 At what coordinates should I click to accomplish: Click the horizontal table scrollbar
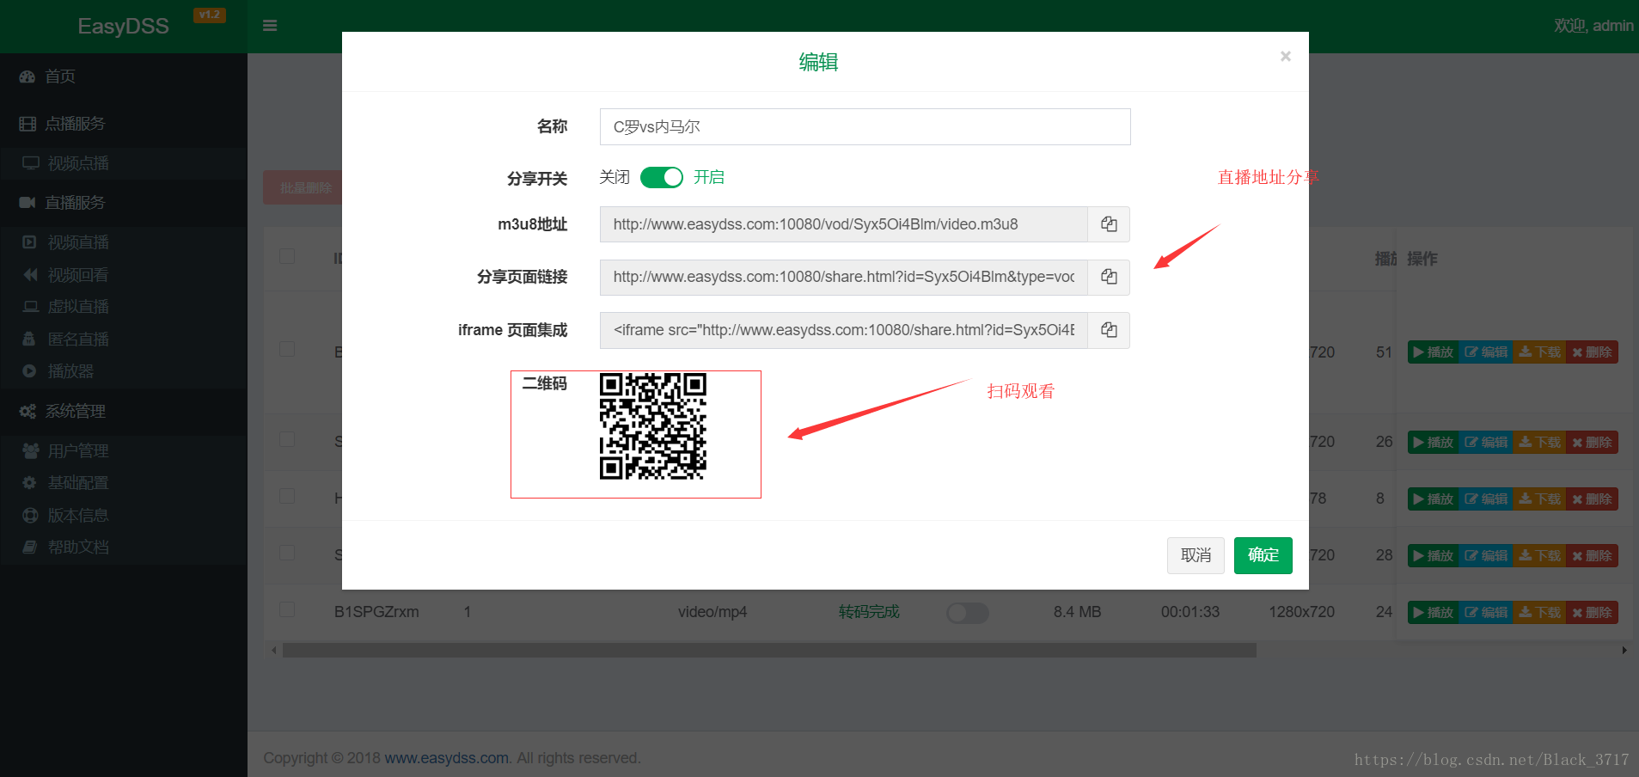point(769,651)
